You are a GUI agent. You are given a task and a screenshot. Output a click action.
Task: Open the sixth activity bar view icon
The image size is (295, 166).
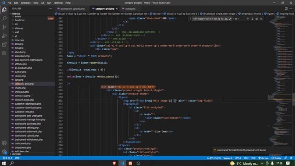coord(4,53)
